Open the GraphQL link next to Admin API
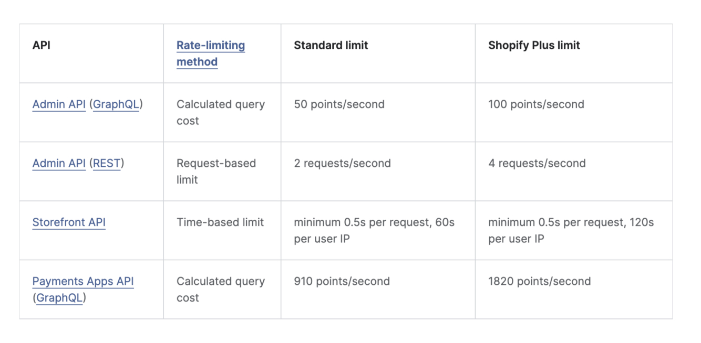 point(116,104)
